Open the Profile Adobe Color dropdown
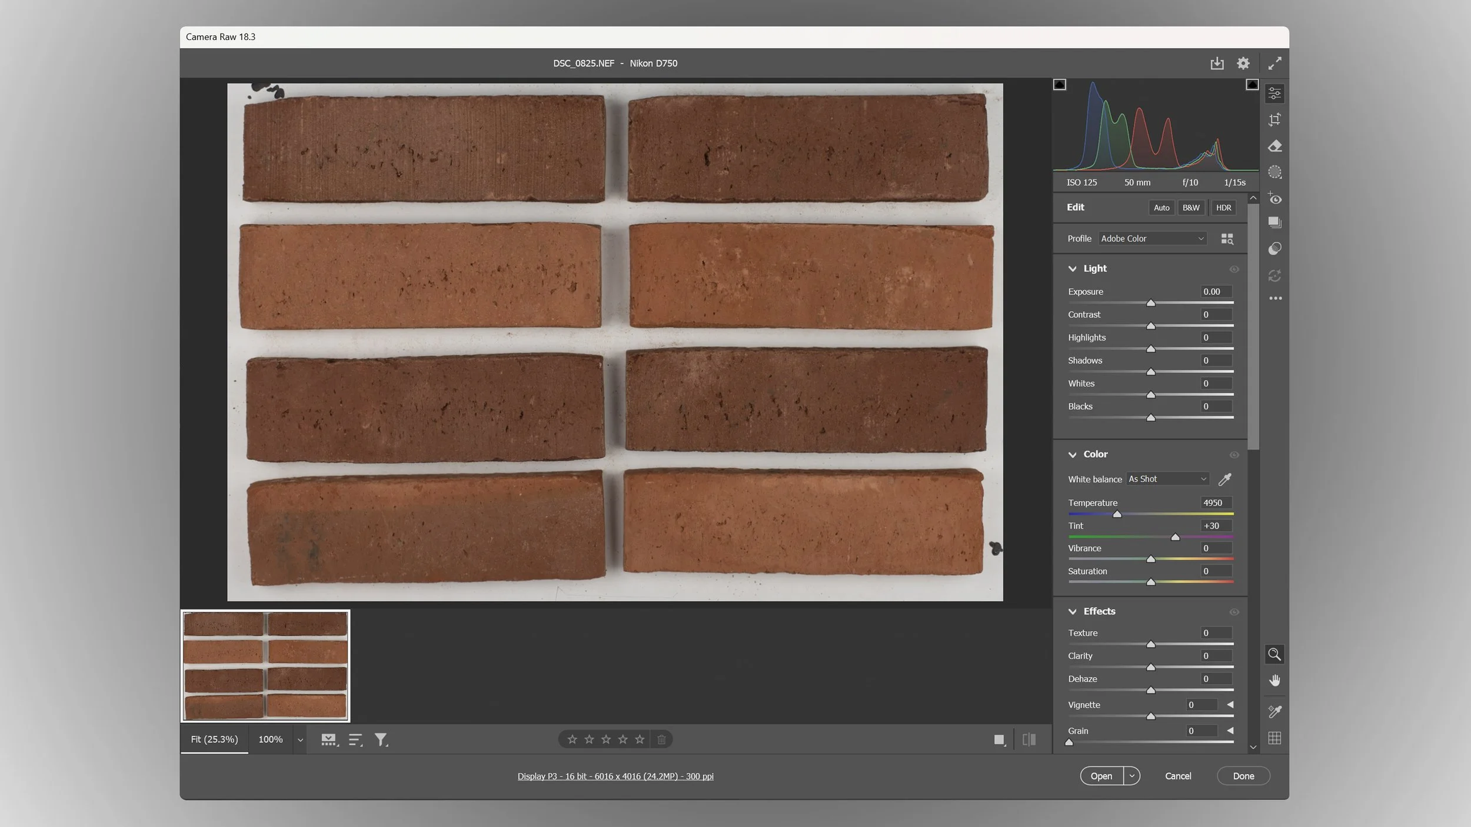 pos(1152,239)
